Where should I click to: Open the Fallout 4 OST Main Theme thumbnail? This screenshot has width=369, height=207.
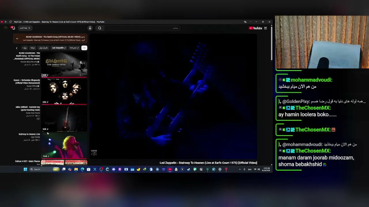click(64, 163)
